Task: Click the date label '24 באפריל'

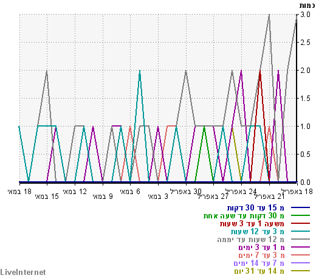Action: pyautogui.click(x=241, y=192)
